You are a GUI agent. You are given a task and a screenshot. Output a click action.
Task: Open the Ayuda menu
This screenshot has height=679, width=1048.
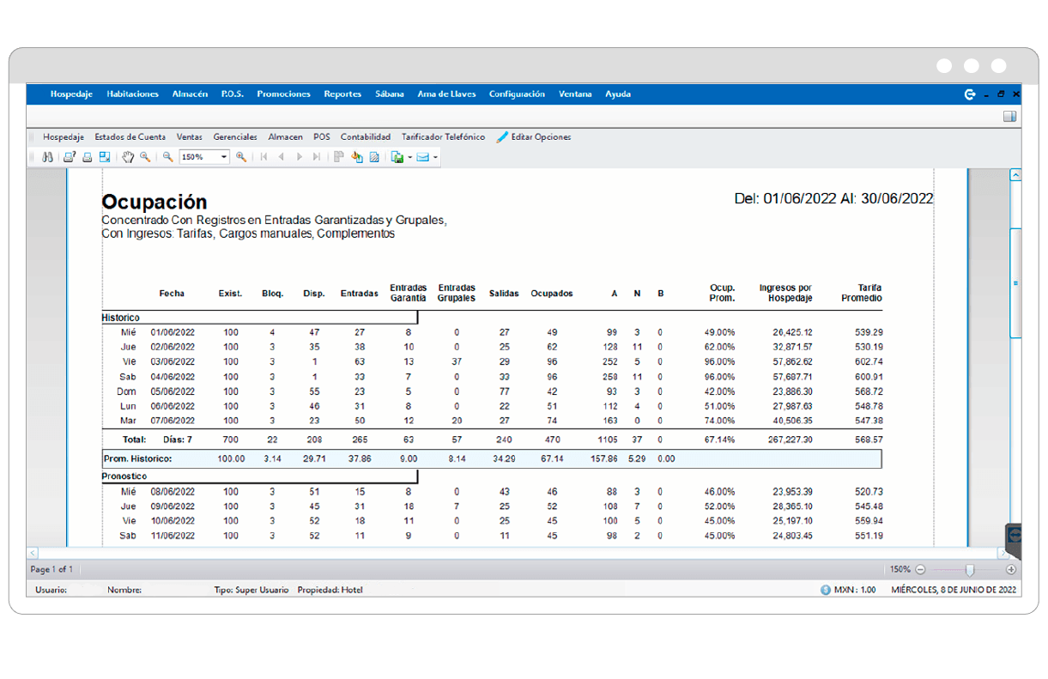pyautogui.click(x=618, y=94)
